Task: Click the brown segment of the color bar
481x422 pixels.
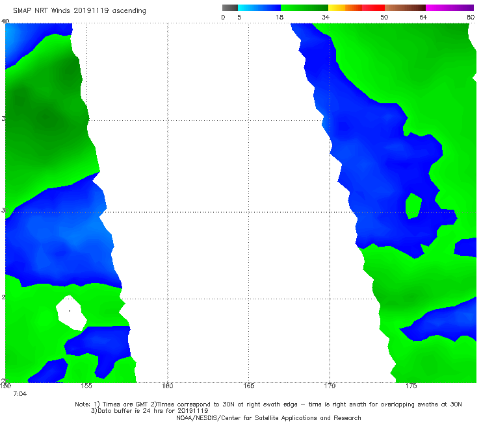Action: coord(405,8)
